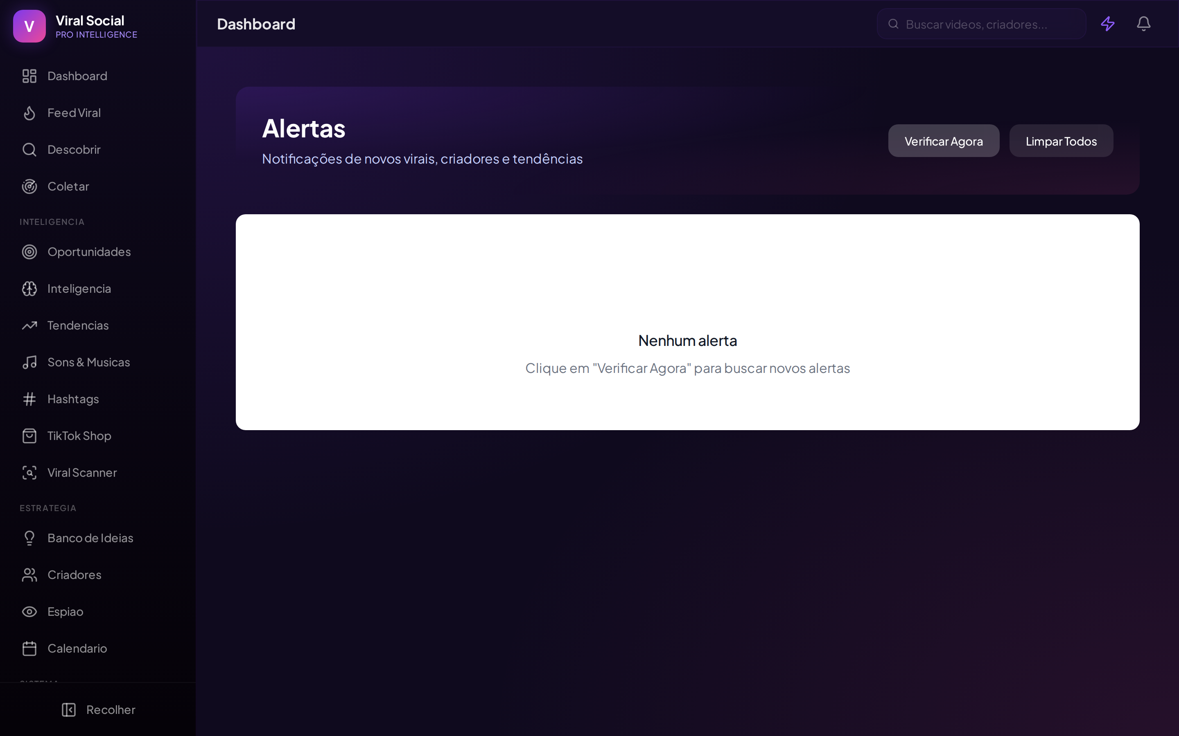
Task: Go to Tendencias
Action: click(98, 325)
